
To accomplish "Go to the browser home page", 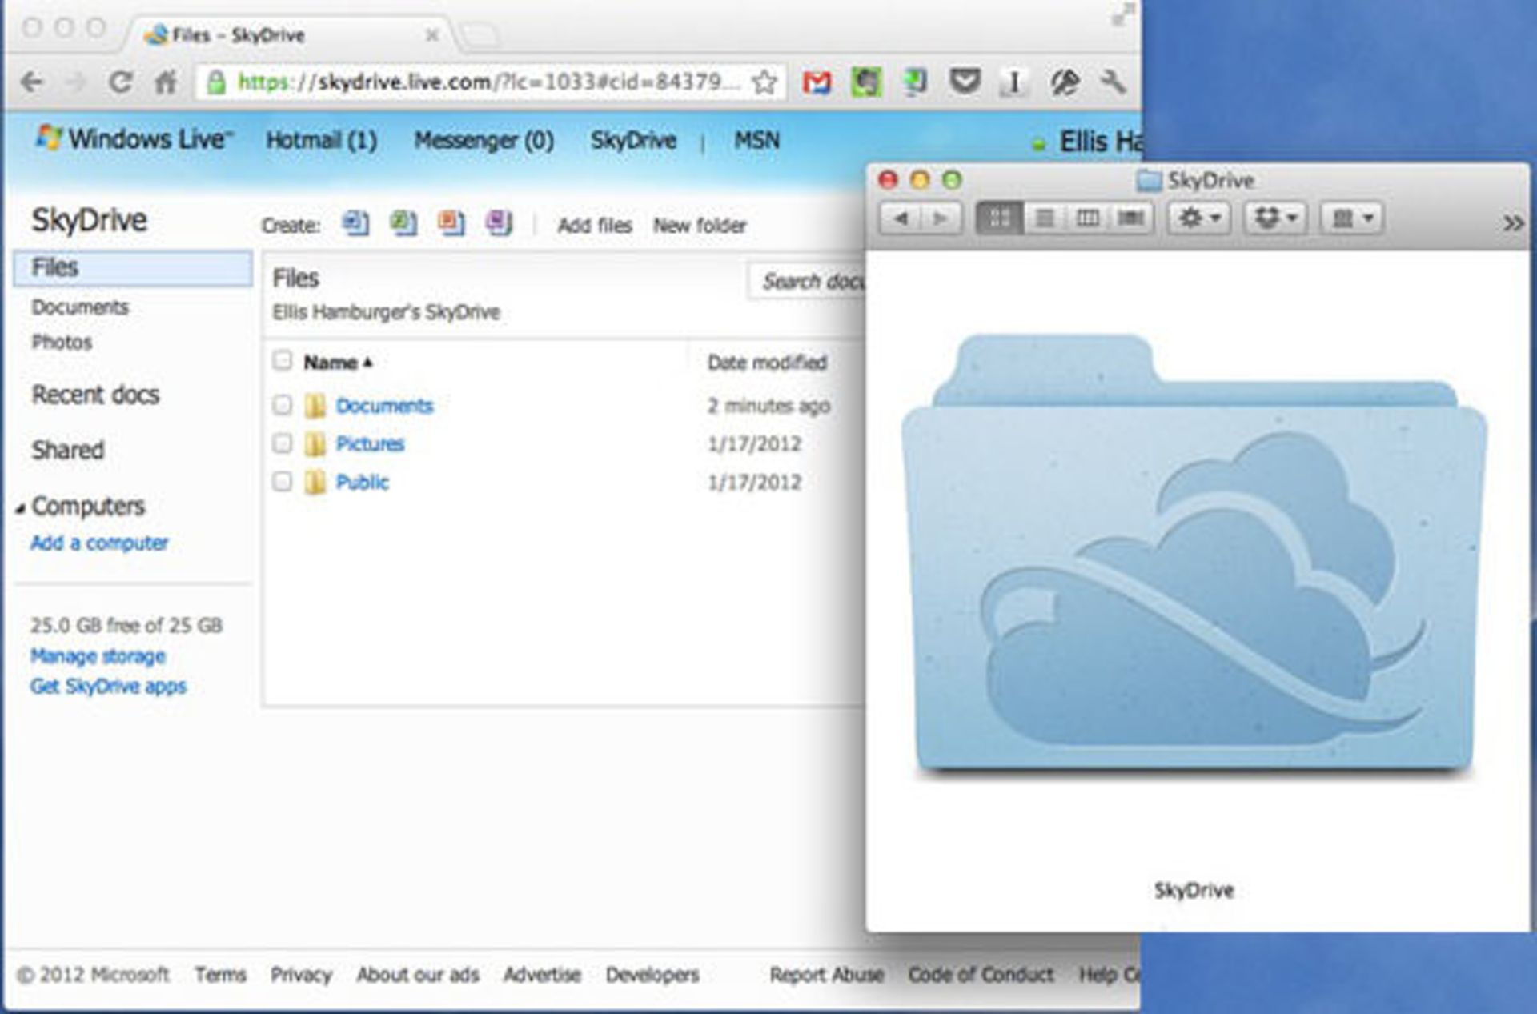I will point(166,82).
